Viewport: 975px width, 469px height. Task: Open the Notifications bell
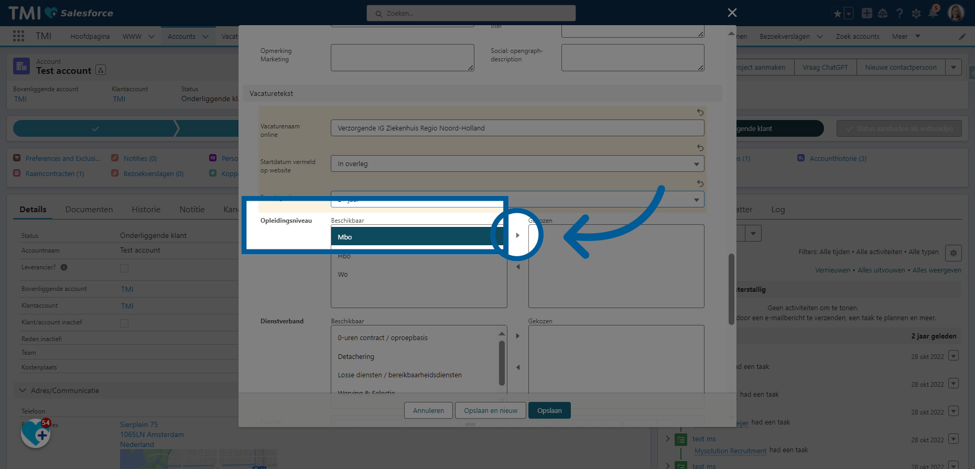coord(933,13)
